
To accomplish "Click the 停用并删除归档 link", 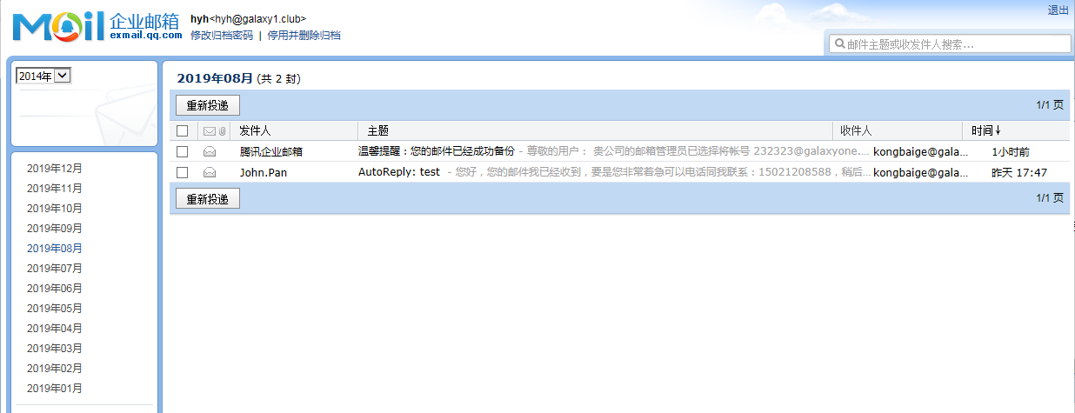I will tap(304, 36).
